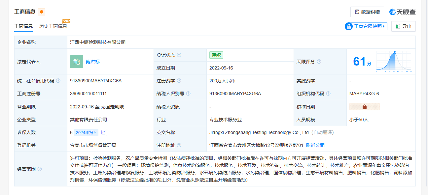
Task: Click the help icon beside 天眼评分
Action: click(319, 62)
